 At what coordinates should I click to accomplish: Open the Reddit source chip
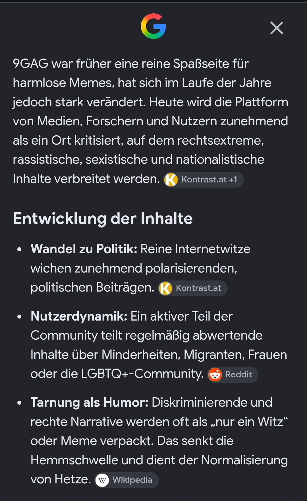[x=233, y=375]
